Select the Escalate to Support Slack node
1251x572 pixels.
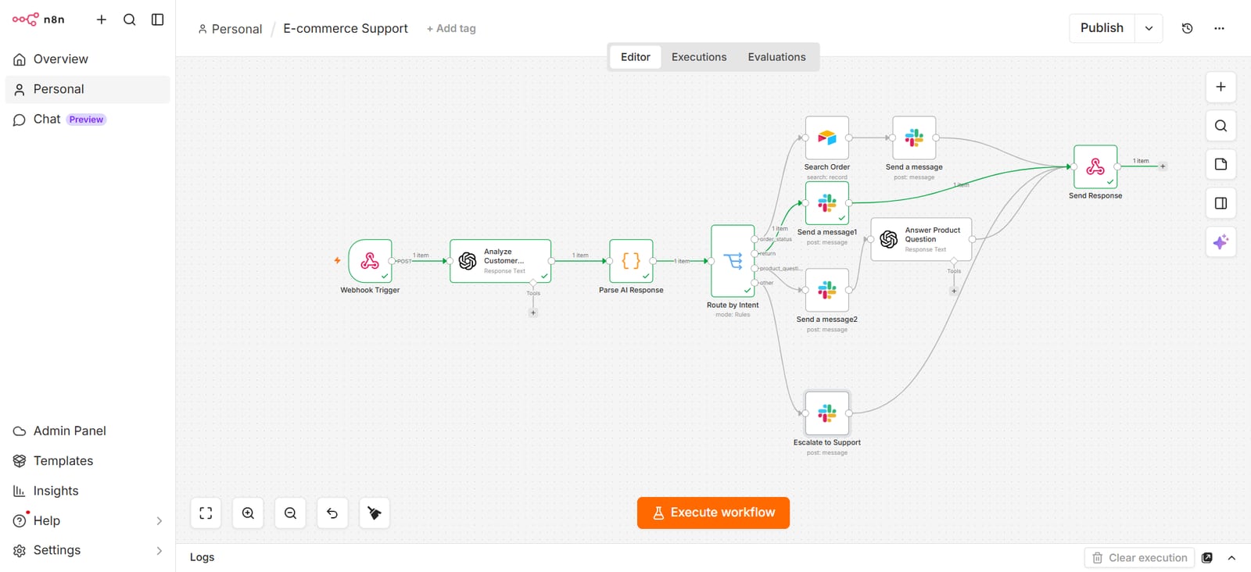click(x=827, y=413)
